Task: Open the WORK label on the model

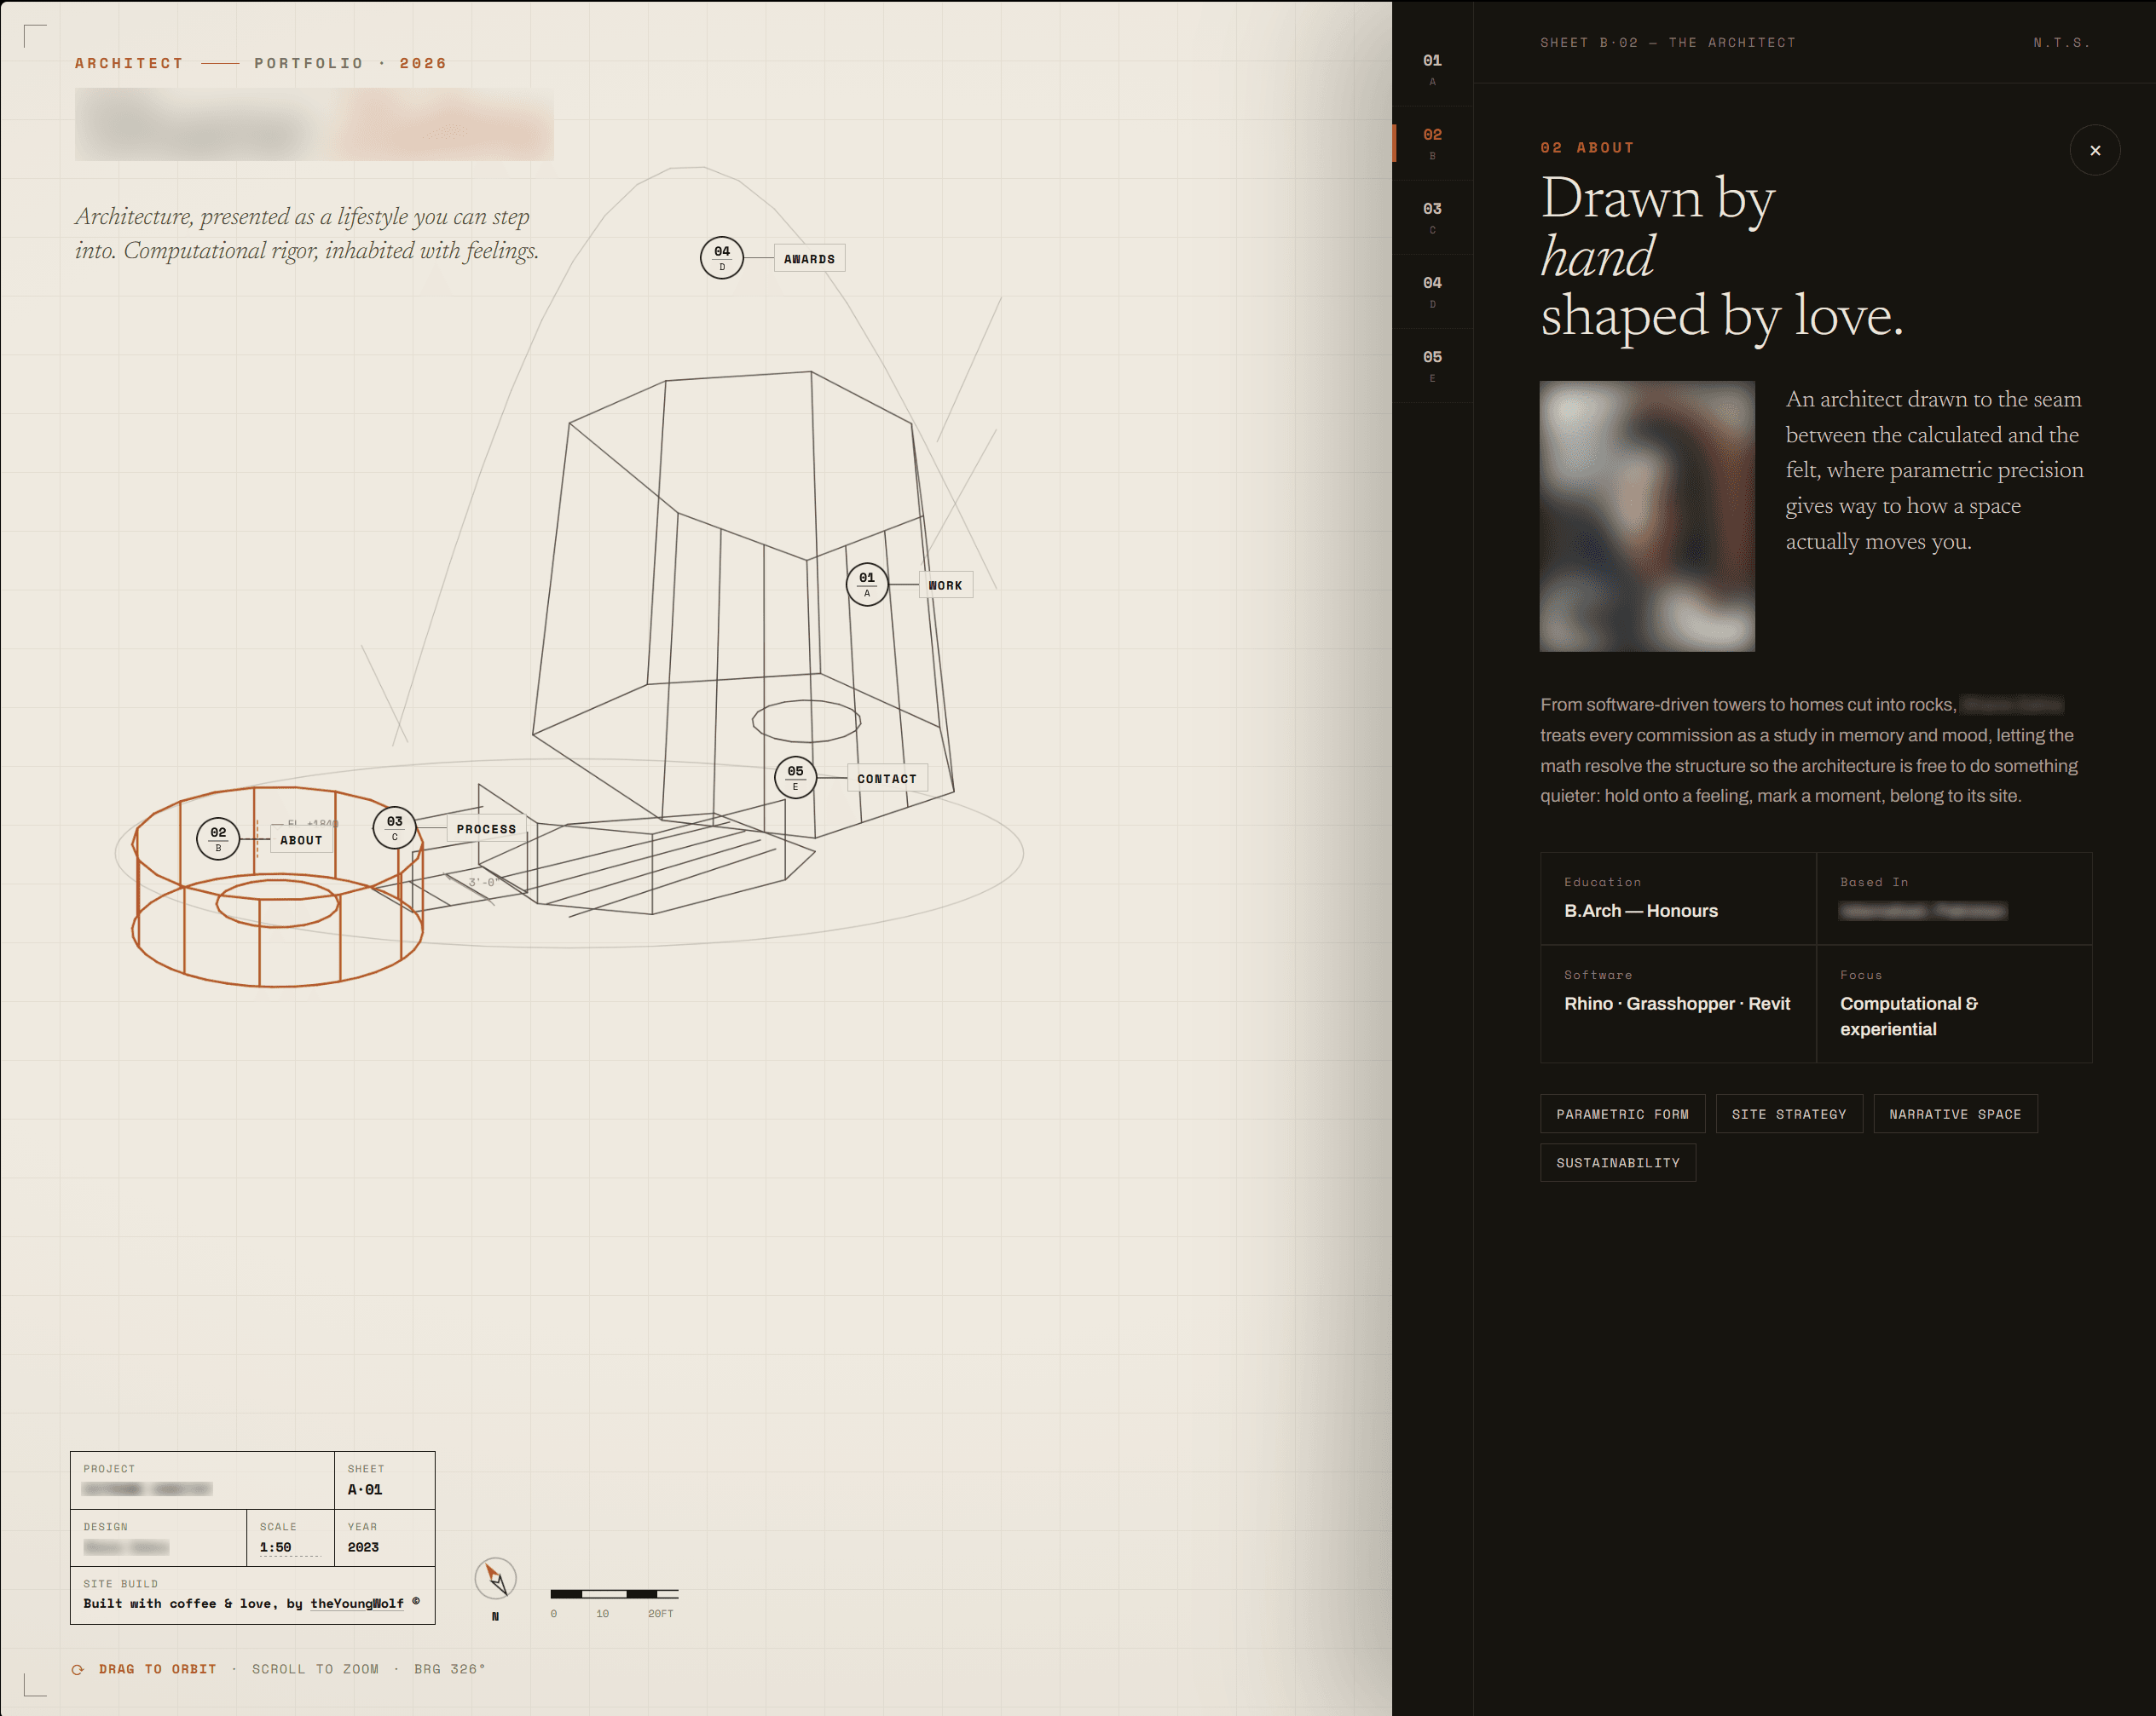Action: (945, 585)
